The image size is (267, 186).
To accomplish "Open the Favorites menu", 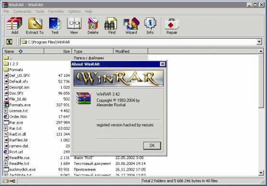I will point(56,12).
